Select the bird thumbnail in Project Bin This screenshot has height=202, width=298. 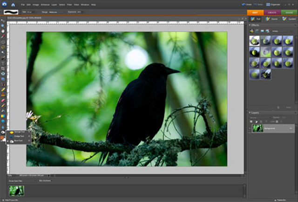coord(16,190)
